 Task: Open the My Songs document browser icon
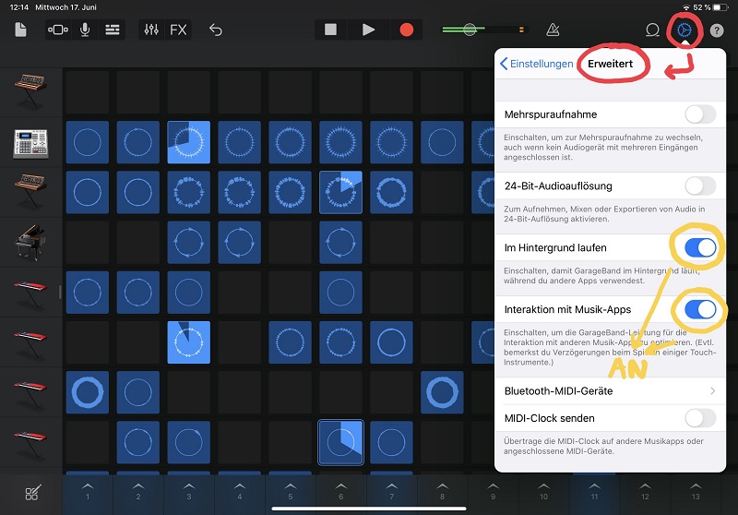click(20, 30)
